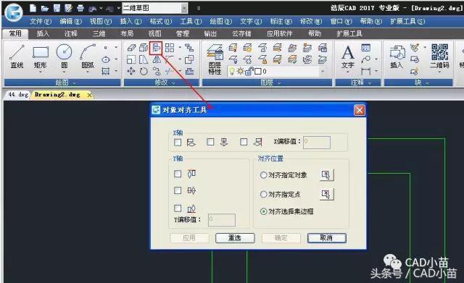Select the 圆 circle tool

(64, 56)
